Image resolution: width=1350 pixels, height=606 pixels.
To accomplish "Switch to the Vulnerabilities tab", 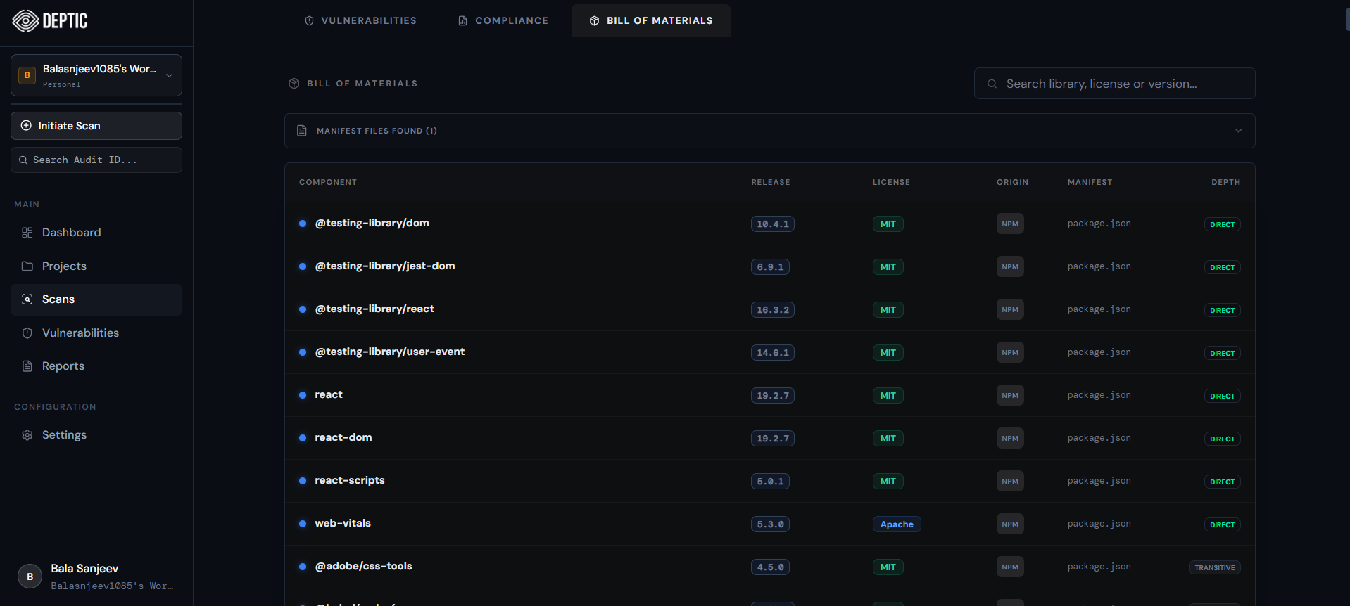I will point(360,21).
